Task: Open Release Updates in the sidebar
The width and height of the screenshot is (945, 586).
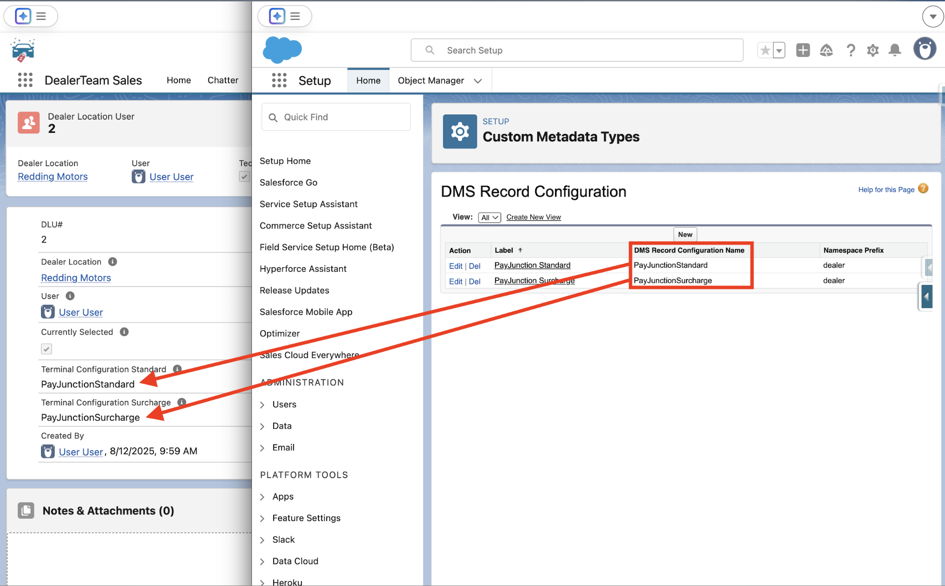Action: [294, 291]
